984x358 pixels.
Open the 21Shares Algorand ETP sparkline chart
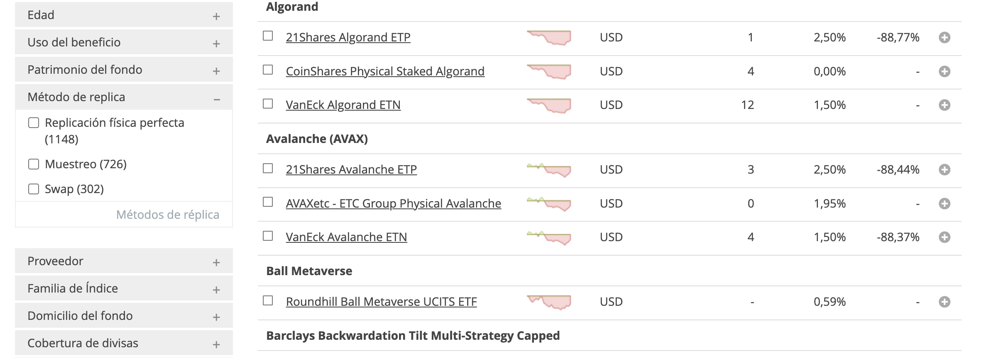click(549, 38)
